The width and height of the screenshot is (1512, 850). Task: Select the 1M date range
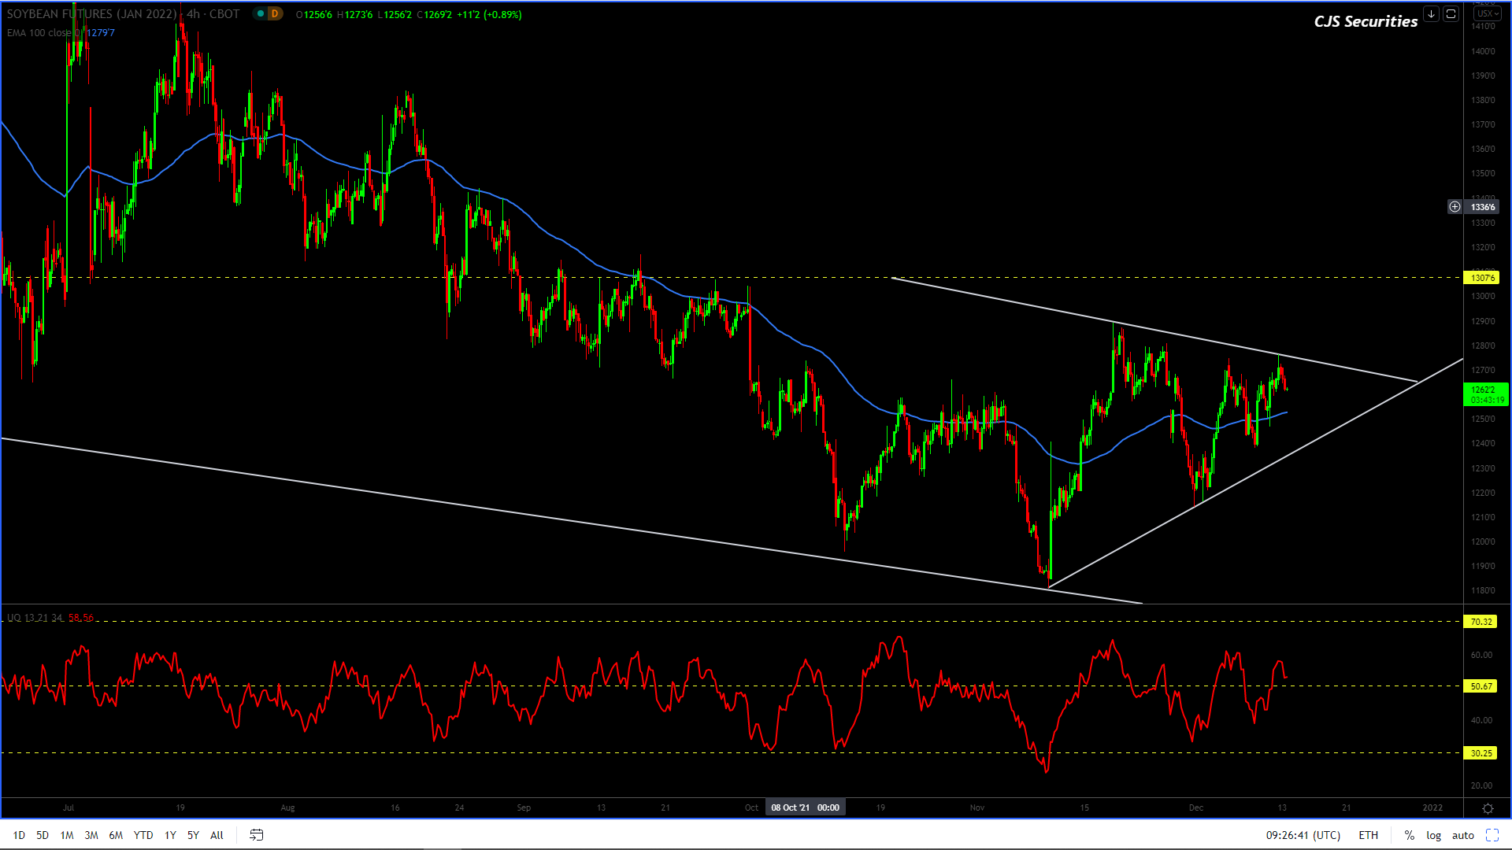67,835
